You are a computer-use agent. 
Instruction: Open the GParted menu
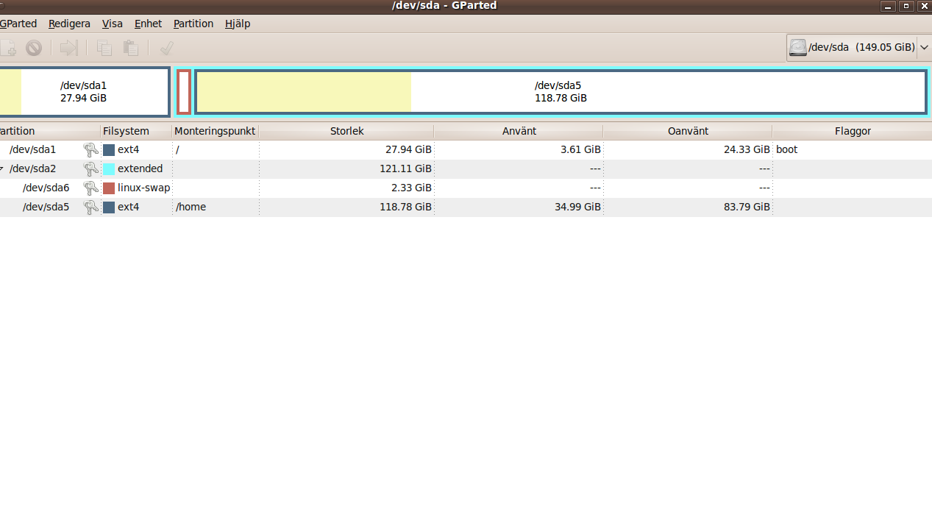(18, 24)
